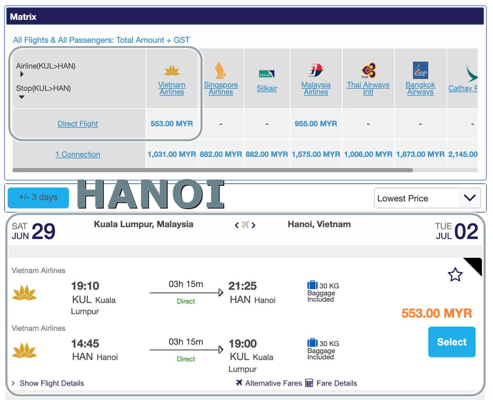This screenshot has width=493, height=400.
Task: Click baggage icon on HAN to KUL flight
Action: [312, 343]
